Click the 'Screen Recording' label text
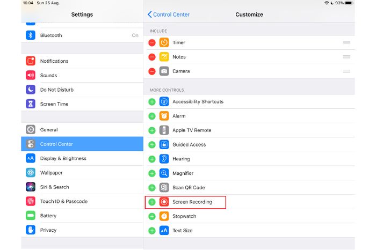This screenshot has height=250, width=376. tap(192, 202)
